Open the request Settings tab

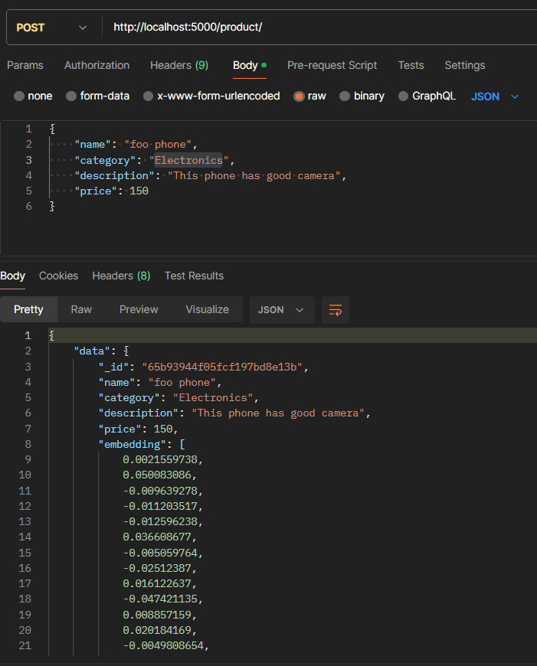pyautogui.click(x=464, y=66)
